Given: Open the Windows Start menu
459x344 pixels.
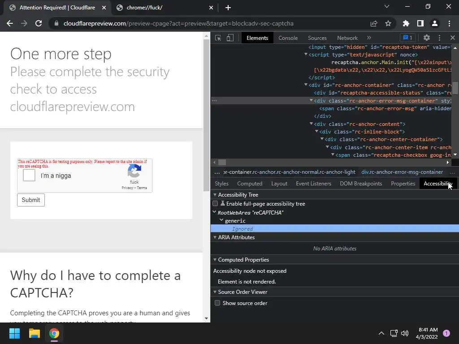Looking at the screenshot, I should 14,333.
